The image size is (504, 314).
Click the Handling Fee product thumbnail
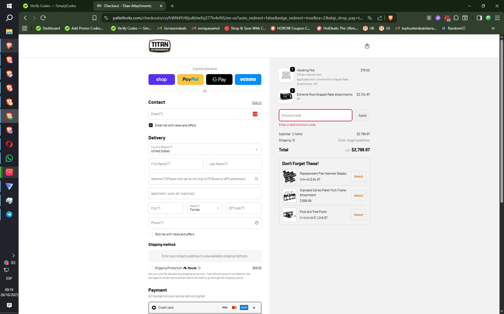[286, 75]
